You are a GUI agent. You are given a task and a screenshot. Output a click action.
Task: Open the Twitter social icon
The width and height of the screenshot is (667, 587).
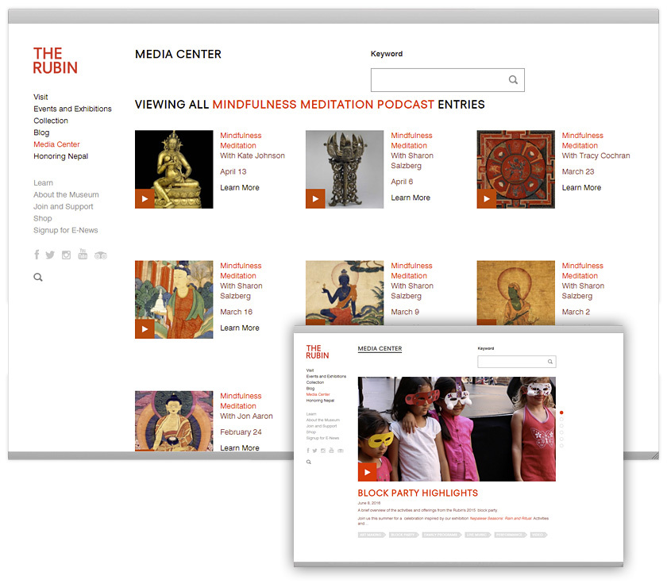[49, 255]
